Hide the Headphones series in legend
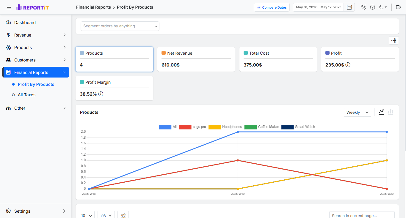 pos(225,127)
